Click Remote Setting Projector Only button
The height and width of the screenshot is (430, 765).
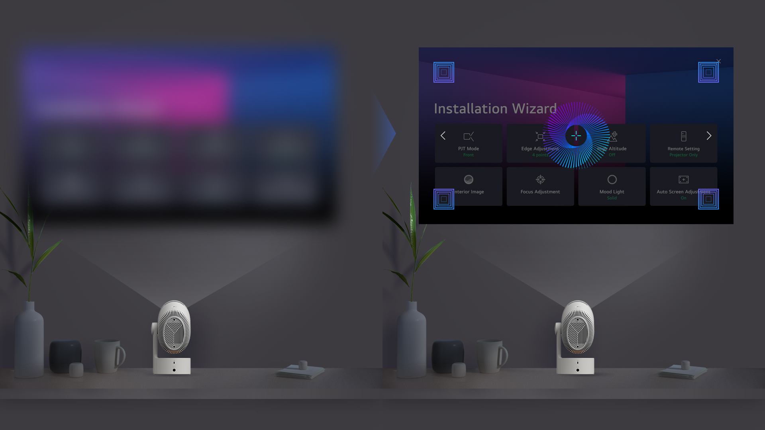click(683, 143)
